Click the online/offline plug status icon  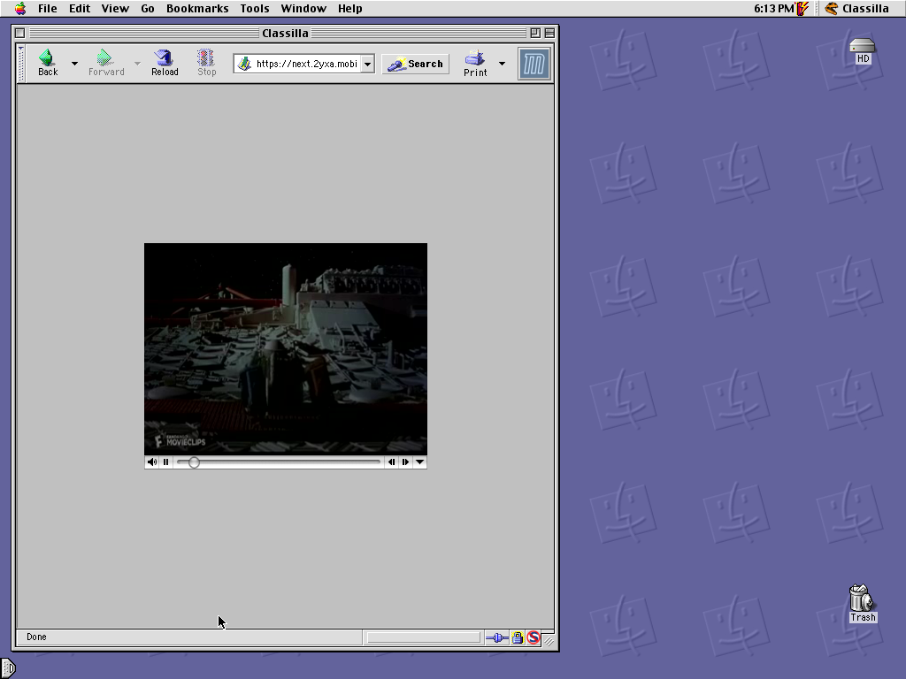tap(497, 637)
